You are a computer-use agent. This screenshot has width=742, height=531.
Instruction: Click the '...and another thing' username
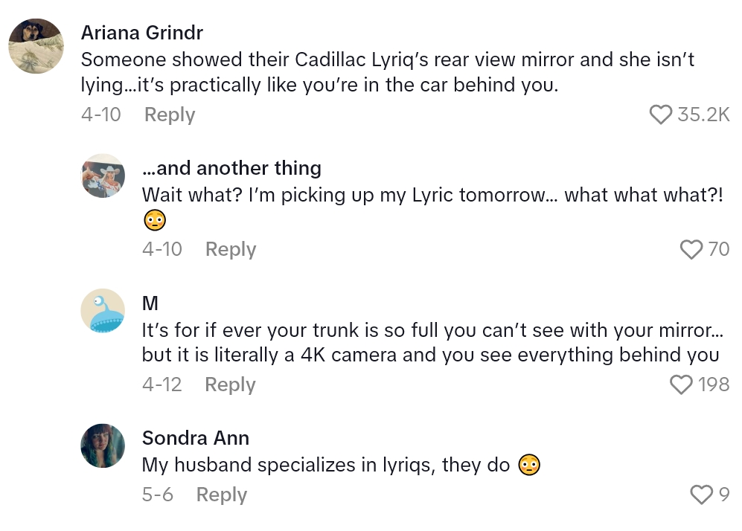click(231, 168)
